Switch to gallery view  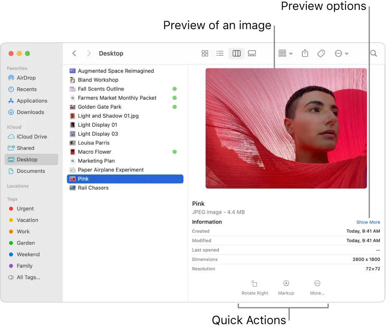click(x=252, y=53)
